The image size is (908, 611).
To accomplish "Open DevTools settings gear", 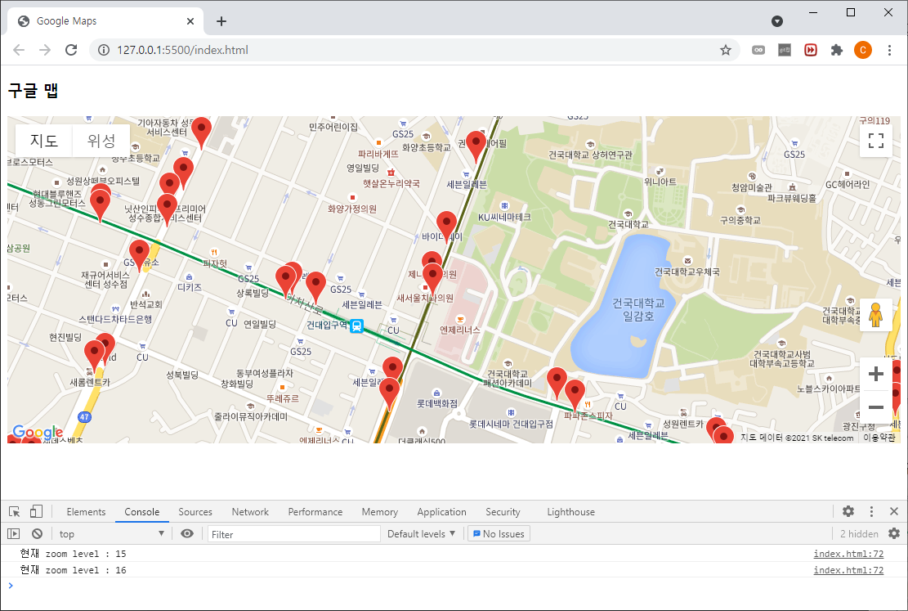I will pyautogui.click(x=848, y=511).
